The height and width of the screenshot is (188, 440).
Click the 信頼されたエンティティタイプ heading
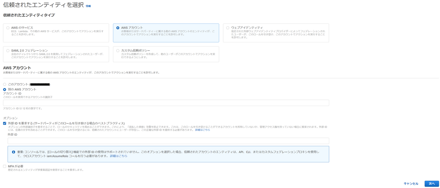(29, 15)
